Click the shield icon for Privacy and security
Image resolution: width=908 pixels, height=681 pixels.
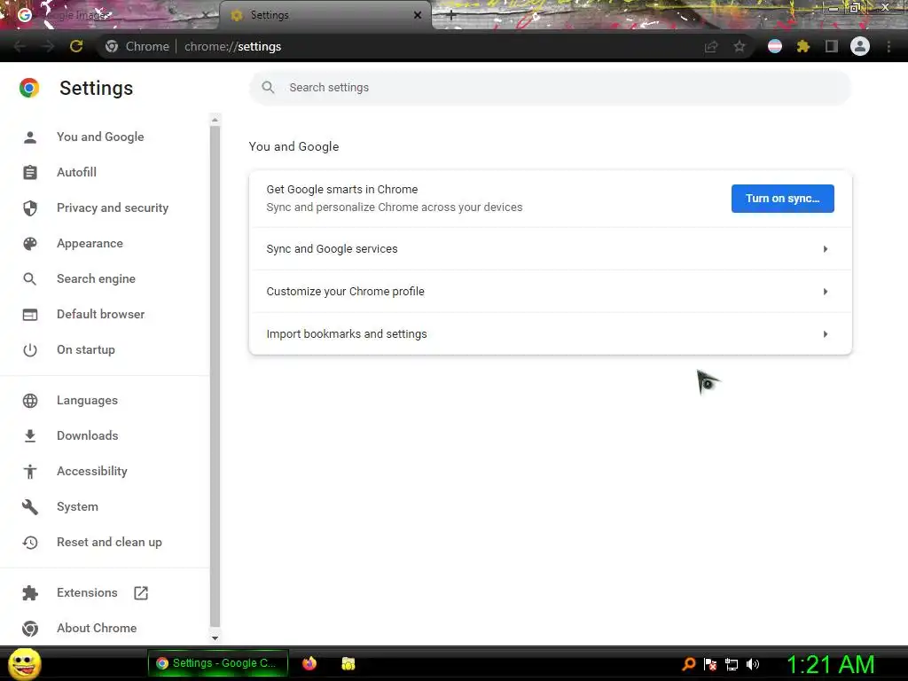point(30,207)
